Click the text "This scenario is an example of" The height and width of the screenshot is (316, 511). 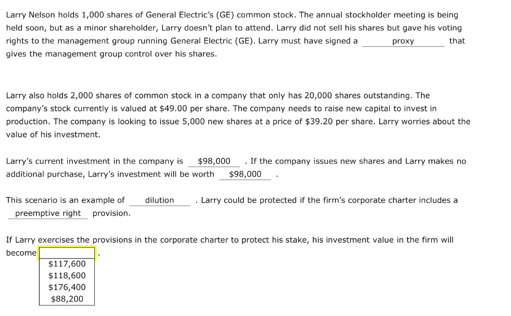(x=65, y=200)
